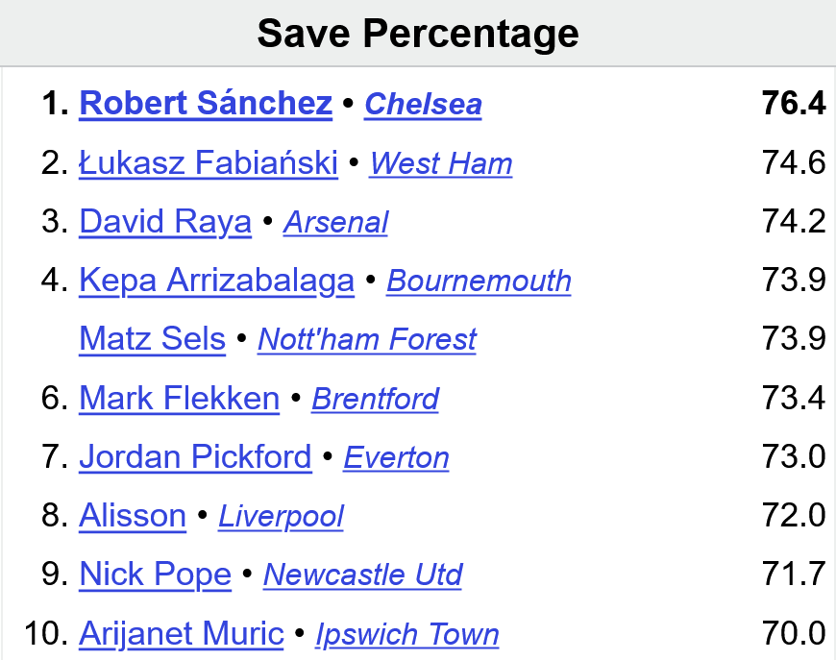Screen dimensions: 836x660
Task: Open Alisson player page
Action: [133, 515]
